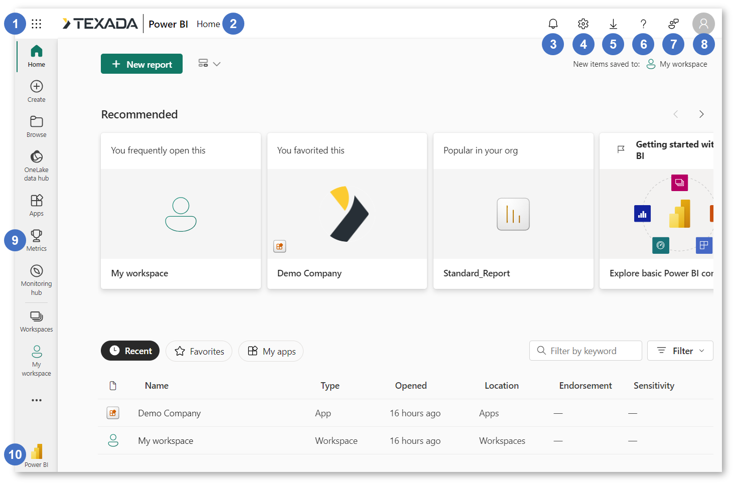Image resolution: width=735 pixels, height=485 pixels.
Task: Sort by the Opened column header
Action: point(411,386)
